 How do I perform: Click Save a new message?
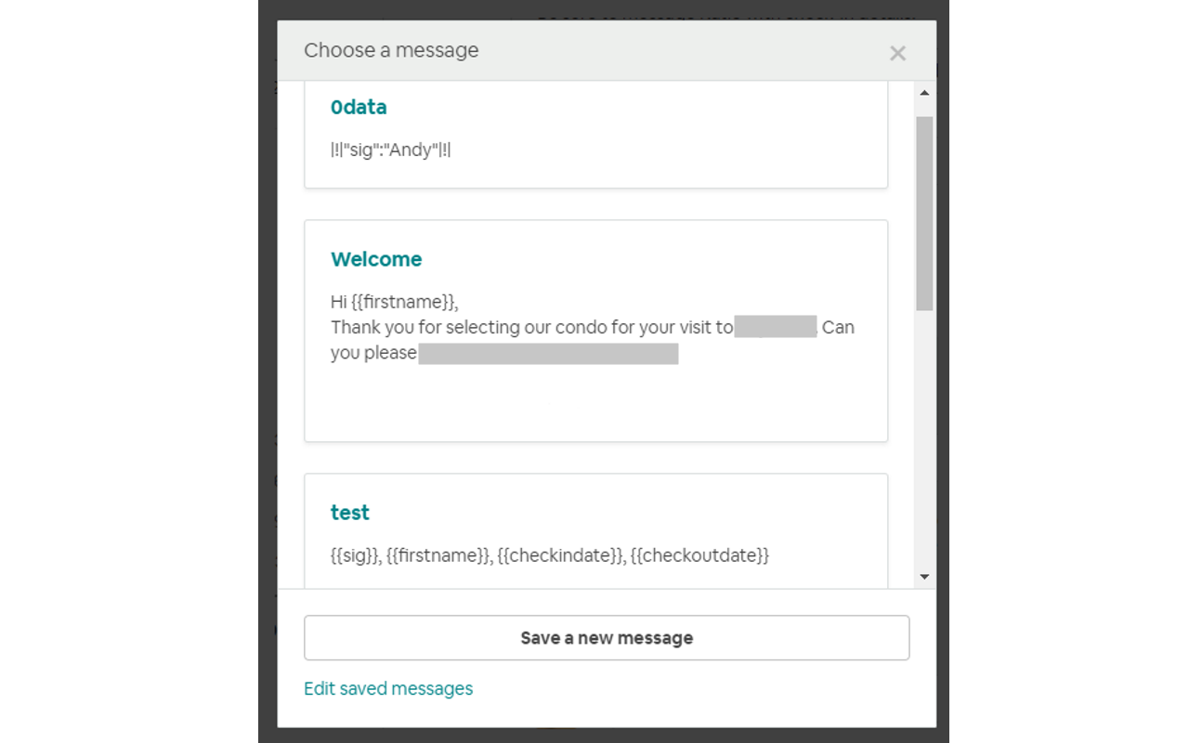606,637
